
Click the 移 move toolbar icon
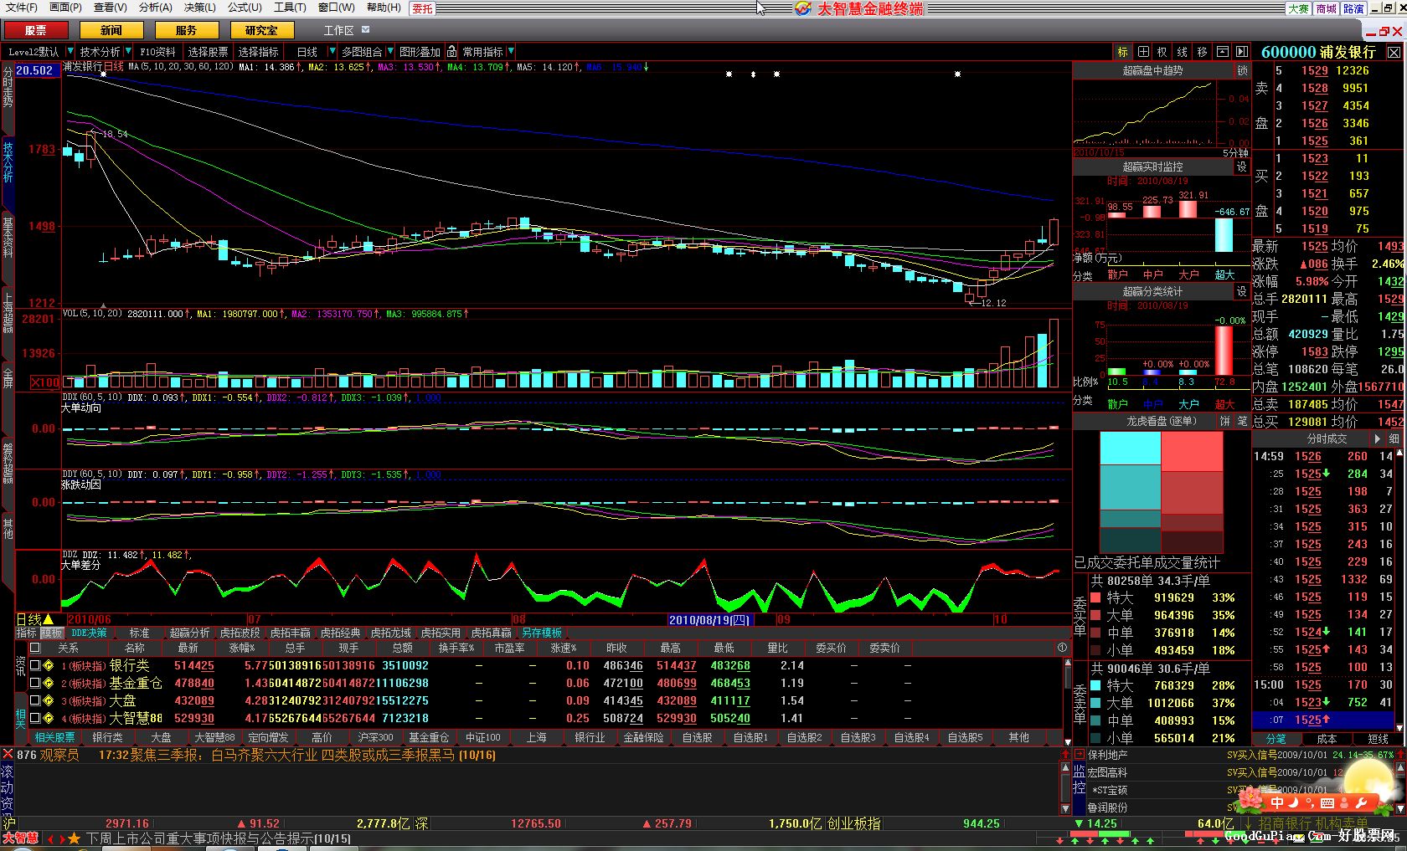[x=1202, y=52]
